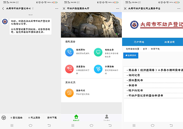Open the 服务网点 orange icon
This screenshot has height=129, width=183.
pos(69,93)
